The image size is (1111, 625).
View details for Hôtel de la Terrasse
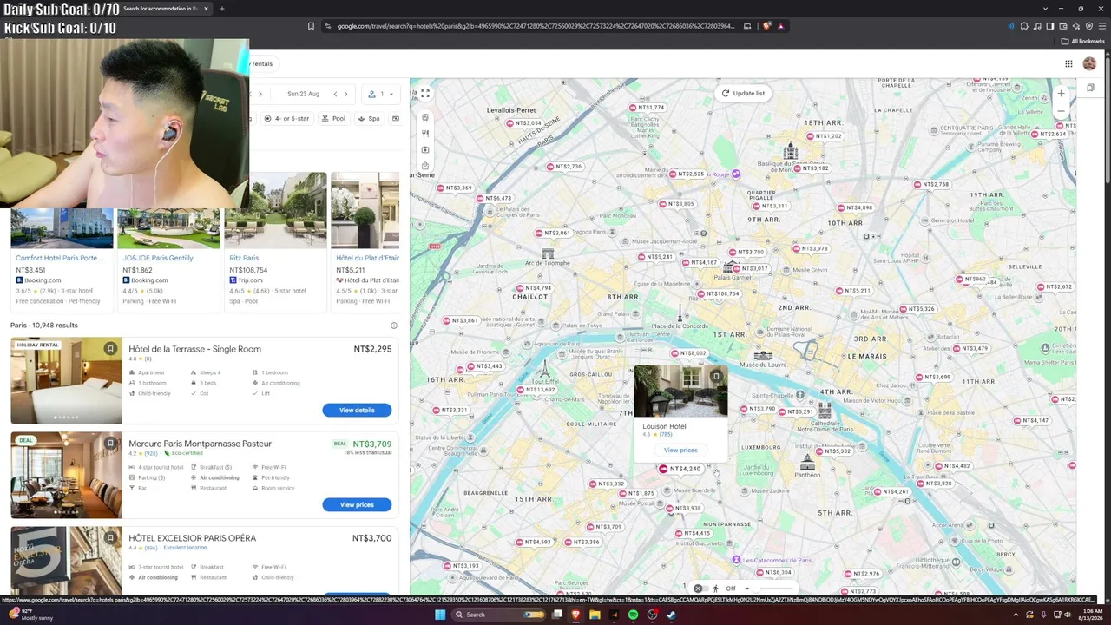pos(357,410)
